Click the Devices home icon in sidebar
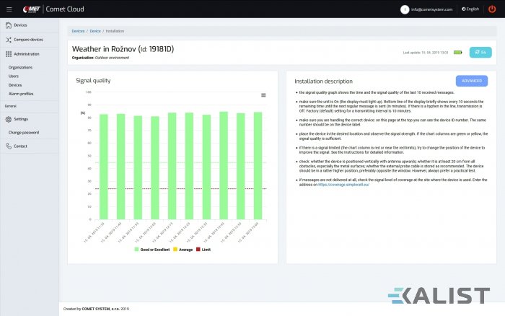The height and width of the screenshot is (316, 505). coord(8,25)
